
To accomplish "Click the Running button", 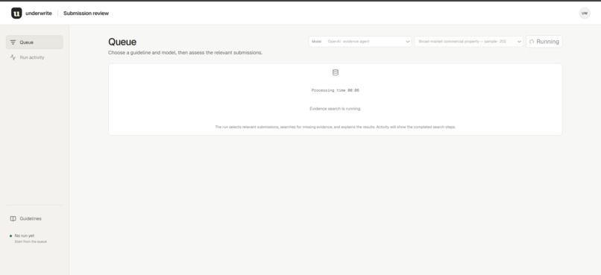I will tap(544, 42).
